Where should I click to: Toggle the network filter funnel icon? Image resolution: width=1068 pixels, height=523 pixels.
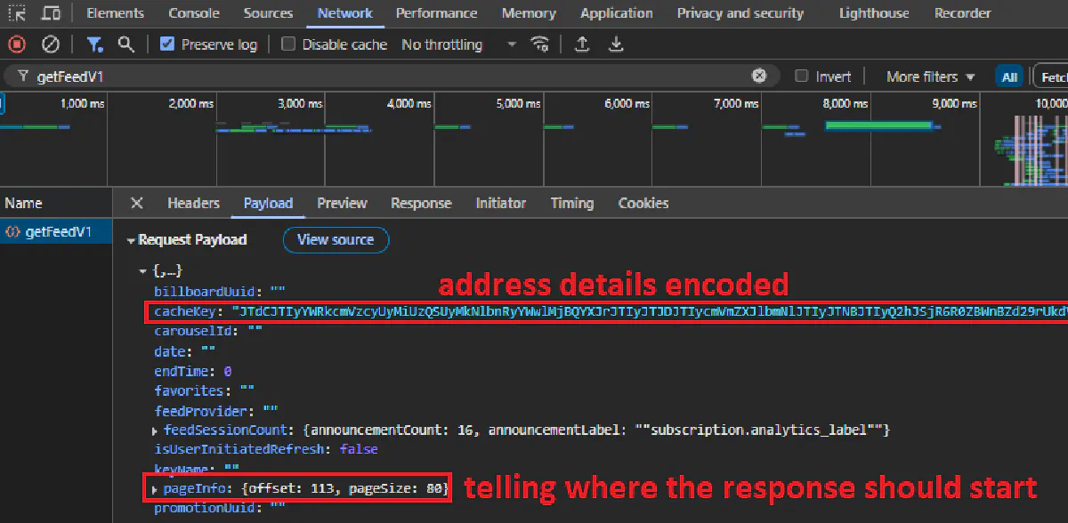click(x=93, y=44)
